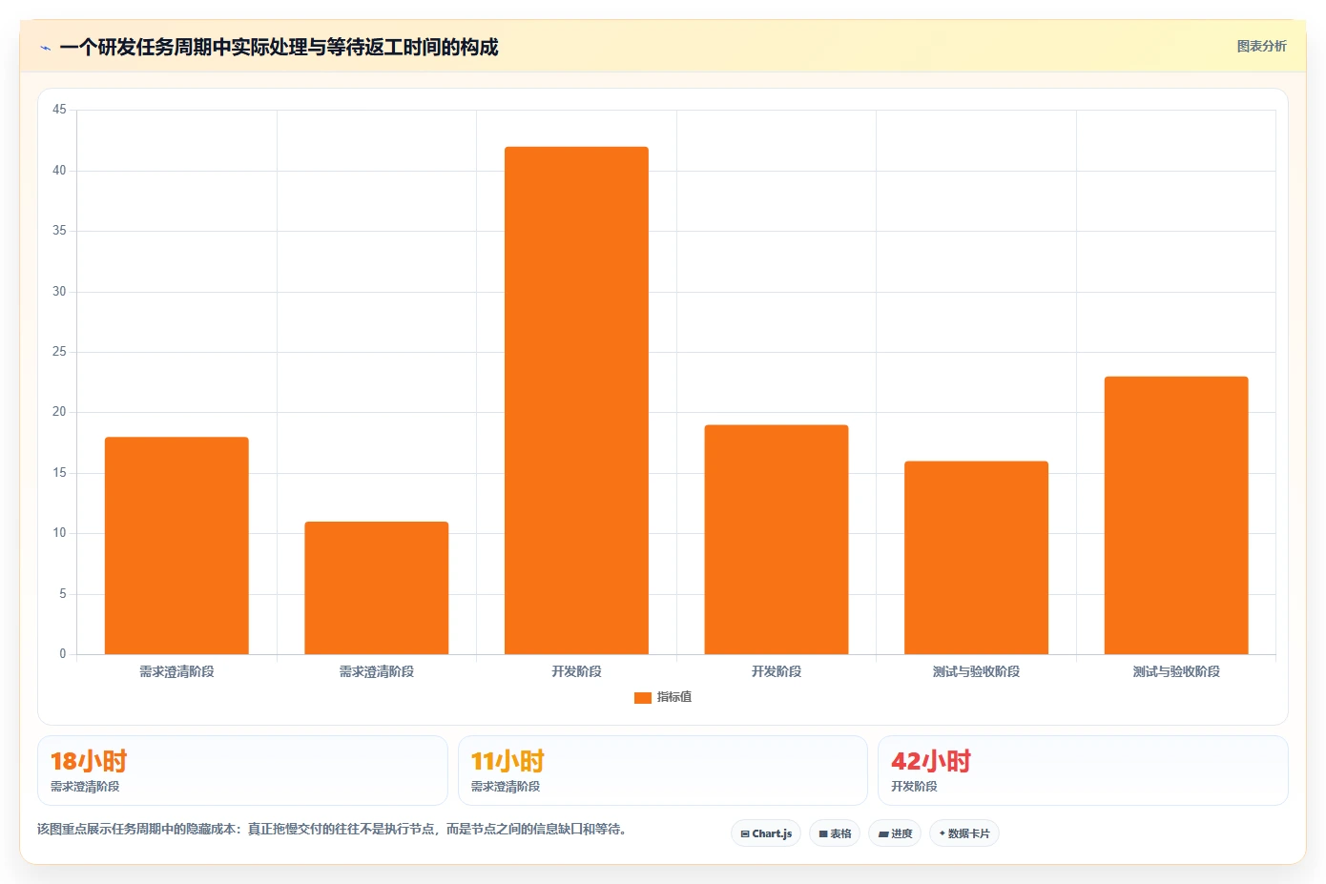
Task: Click the tallest bar of 开发阶段 (42)
Action: pos(576,401)
